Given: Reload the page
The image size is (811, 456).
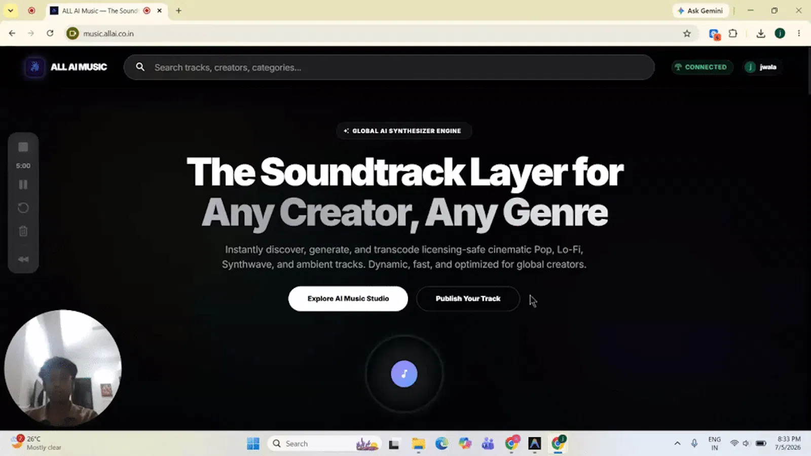Looking at the screenshot, I should click(50, 33).
